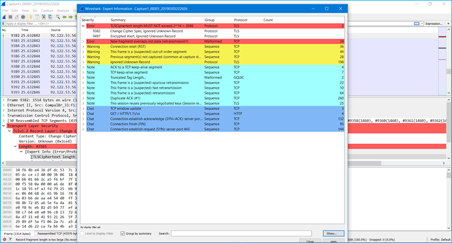The image size is (452, 243).
Task: Switch to Reassembled TCP bytes tab
Action: [x=56, y=234]
